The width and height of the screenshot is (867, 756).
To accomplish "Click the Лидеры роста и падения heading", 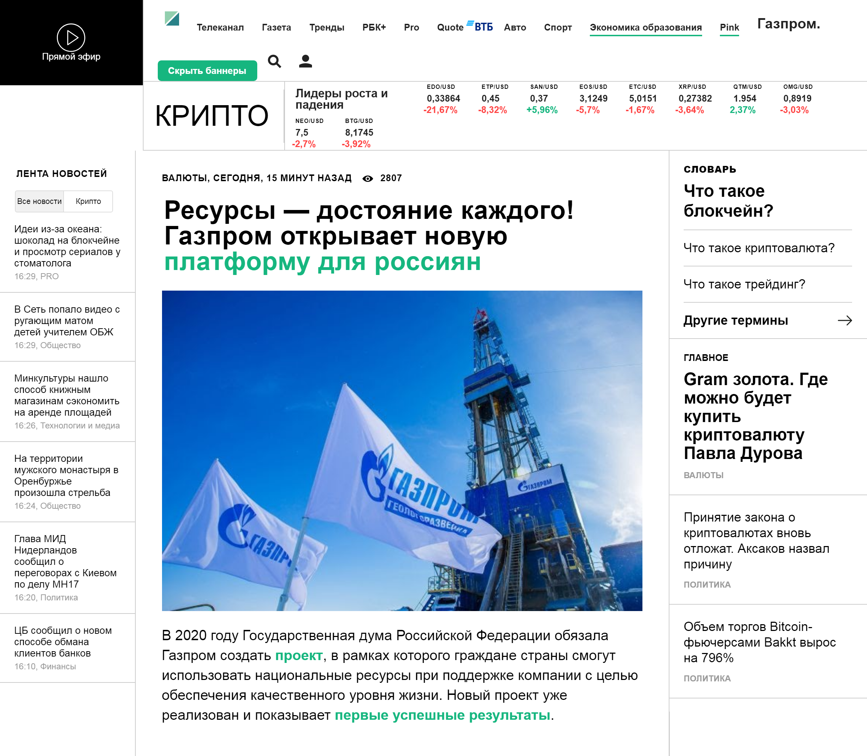I will [x=341, y=99].
